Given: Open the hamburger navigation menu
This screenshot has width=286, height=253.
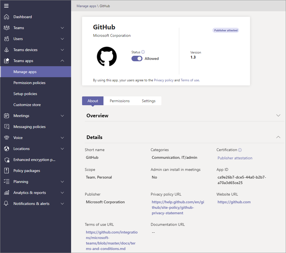Looking at the screenshot, I should click(x=6, y=6).
